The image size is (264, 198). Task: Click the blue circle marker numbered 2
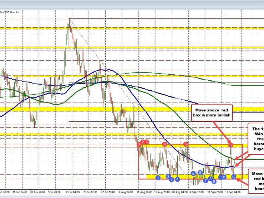(x=168, y=176)
